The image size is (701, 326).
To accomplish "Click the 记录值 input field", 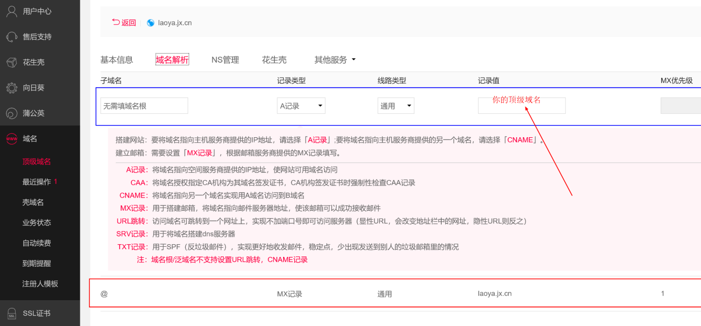I will (x=521, y=106).
